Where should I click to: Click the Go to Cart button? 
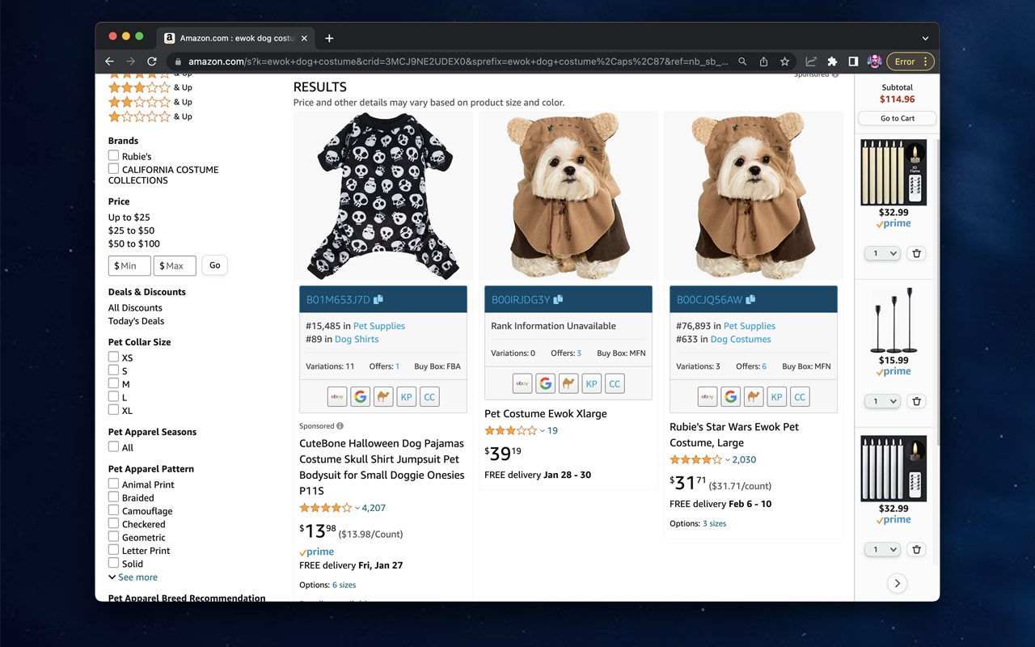897,118
